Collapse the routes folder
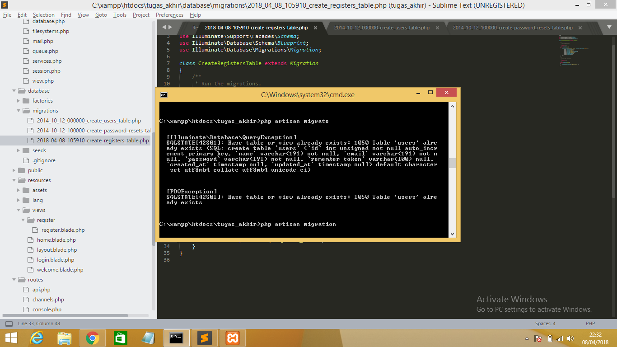Viewport: 617px width, 347px height. pyautogui.click(x=14, y=280)
